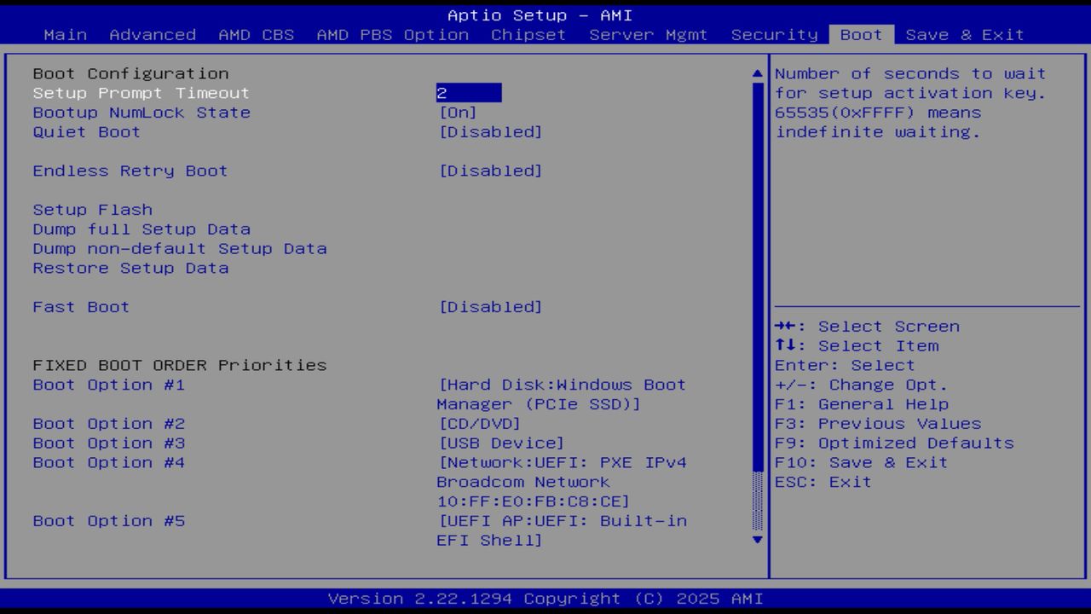Click Dump full Setup Data
The width and height of the screenshot is (1091, 614).
click(141, 229)
